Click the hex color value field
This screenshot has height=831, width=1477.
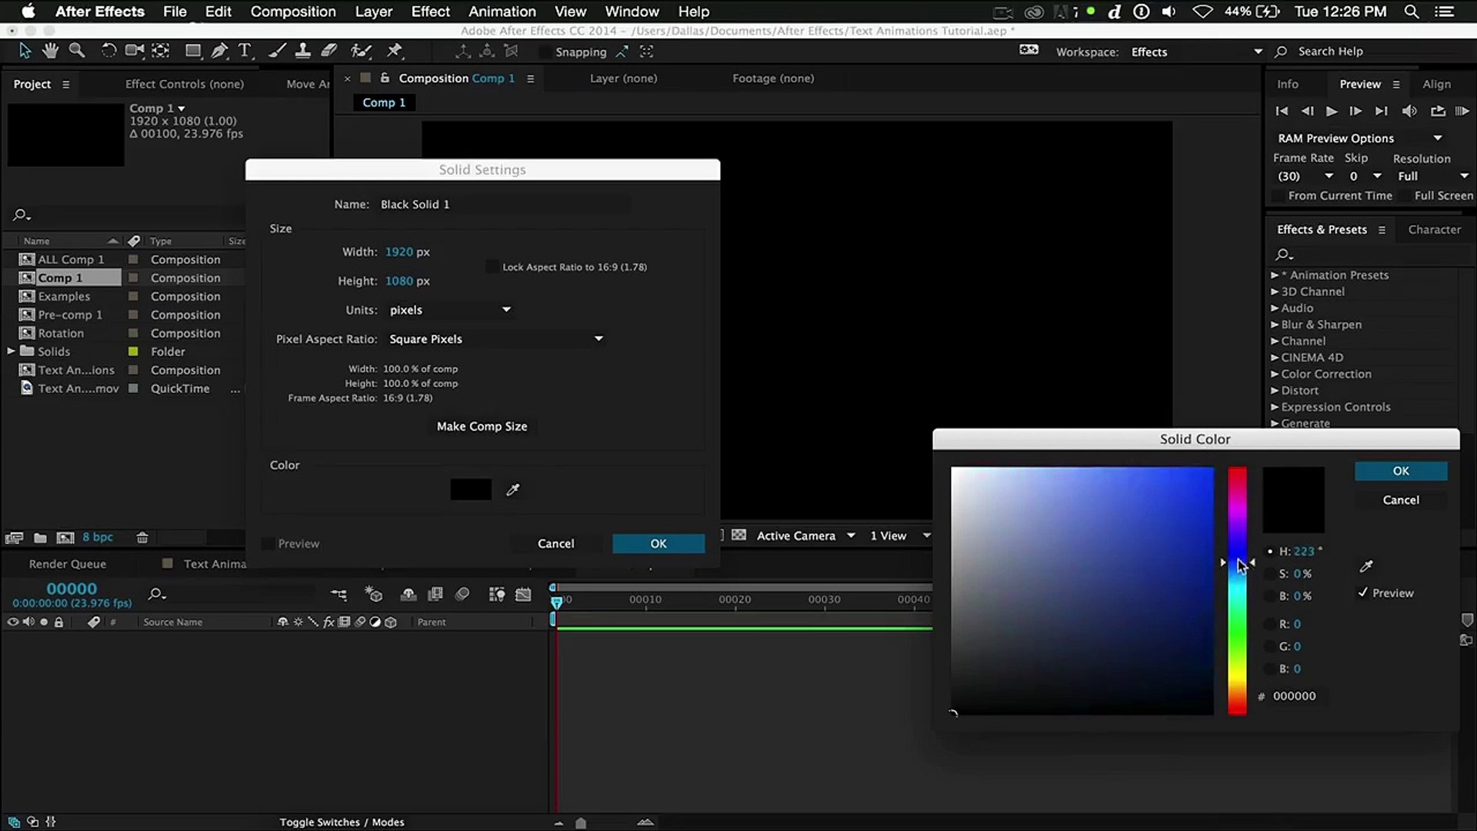(1295, 696)
